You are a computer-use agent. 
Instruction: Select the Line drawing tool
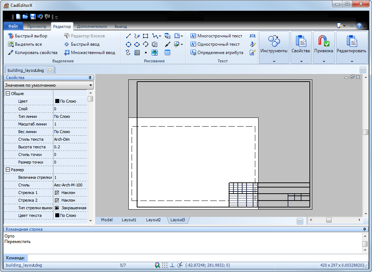128,36
